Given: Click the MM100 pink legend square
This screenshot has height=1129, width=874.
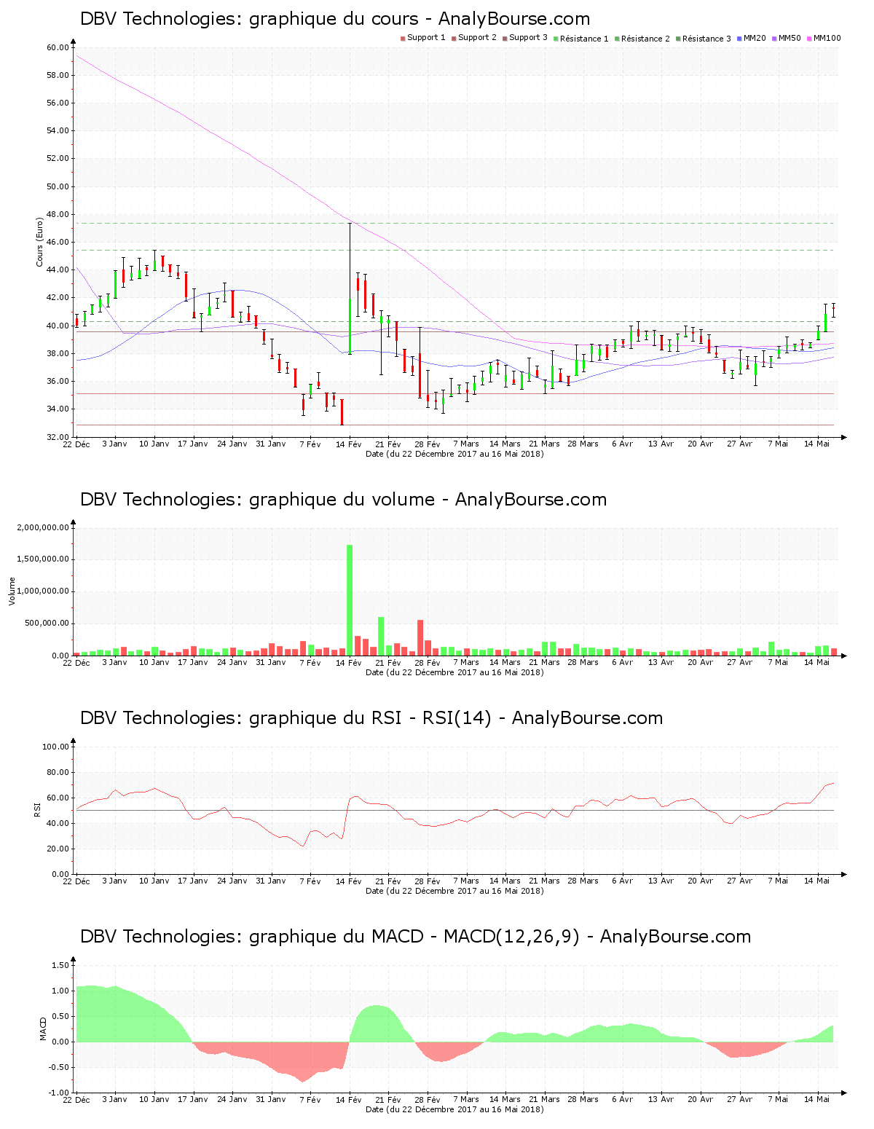Looking at the screenshot, I should pos(809,39).
